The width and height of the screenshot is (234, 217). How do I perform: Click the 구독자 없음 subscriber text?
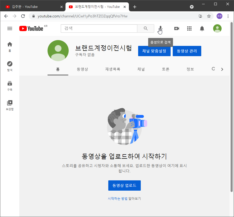(85, 55)
